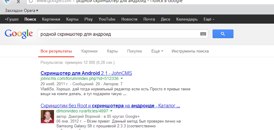Click the Yandex 'Я' toolbar icon
Viewport: 274px width, 130px height.
click(x=18, y=1)
